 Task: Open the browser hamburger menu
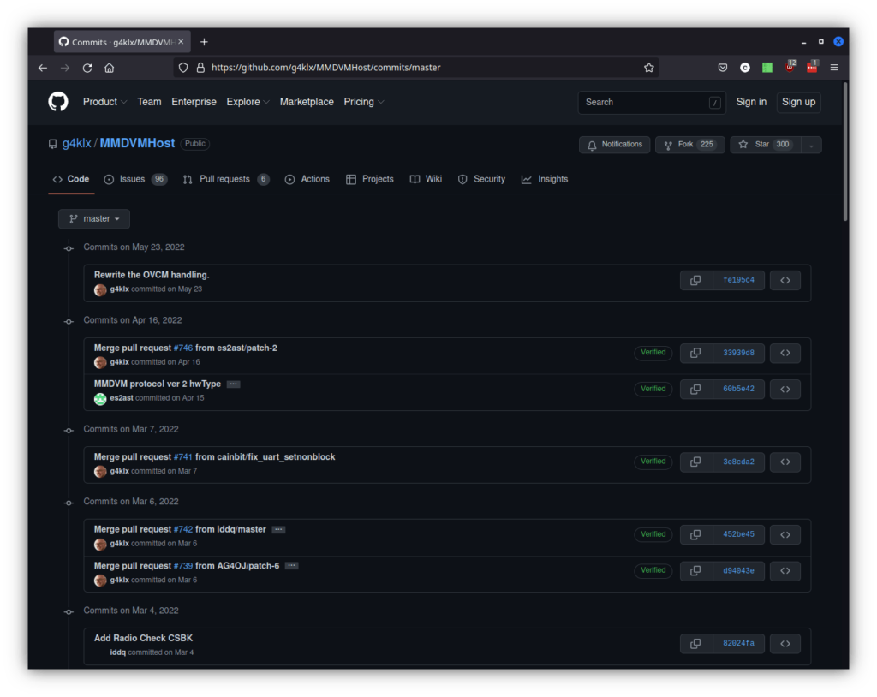pos(834,68)
